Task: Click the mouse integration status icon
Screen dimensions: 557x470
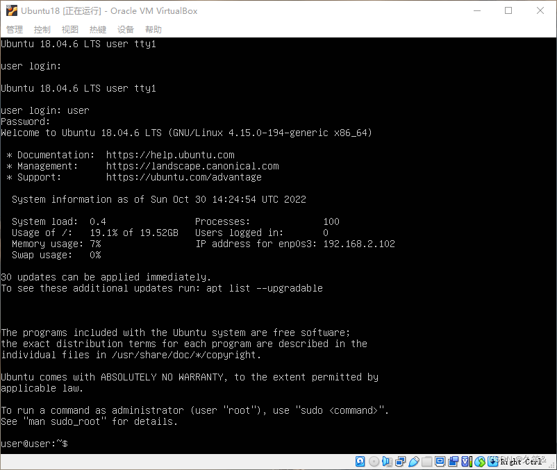Action: (479, 461)
